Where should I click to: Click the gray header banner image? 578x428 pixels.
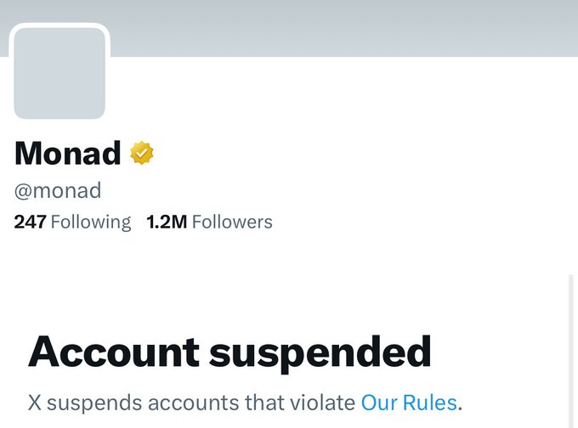[x=340, y=27]
